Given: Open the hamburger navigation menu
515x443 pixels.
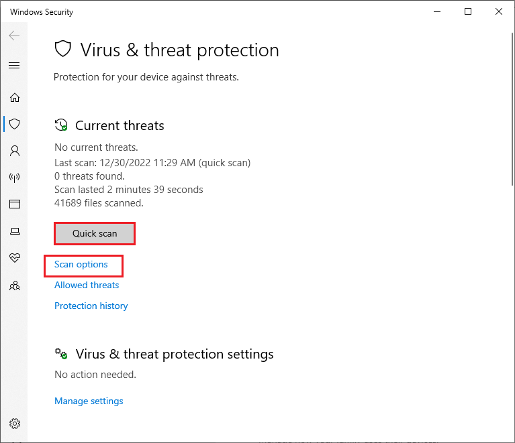Looking at the screenshot, I should pyautogui.click(x=14, y=65).
